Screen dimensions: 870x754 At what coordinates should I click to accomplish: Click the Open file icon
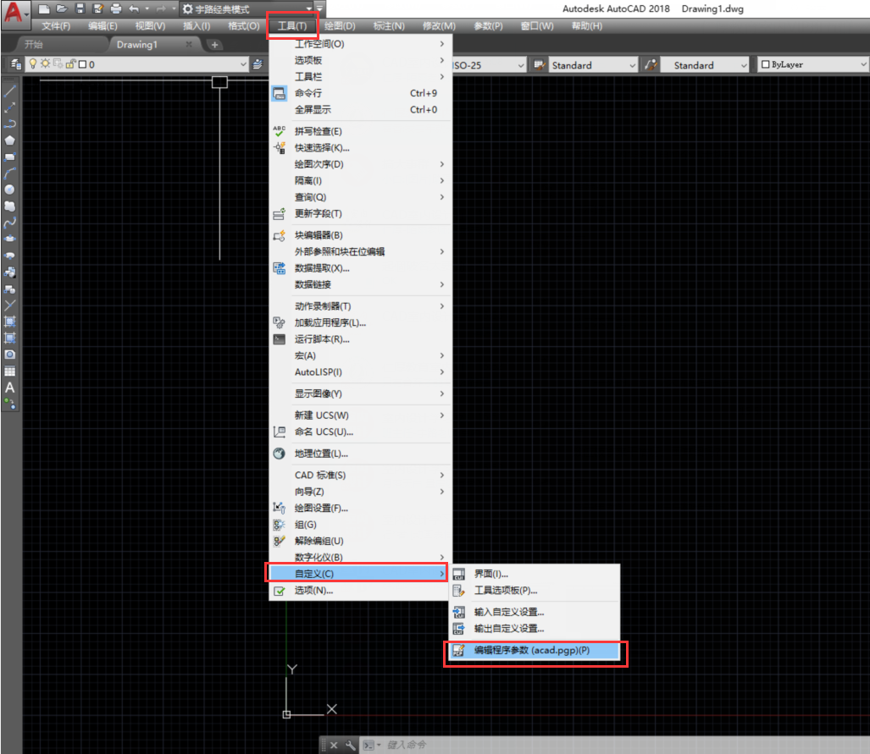point(62,8)
